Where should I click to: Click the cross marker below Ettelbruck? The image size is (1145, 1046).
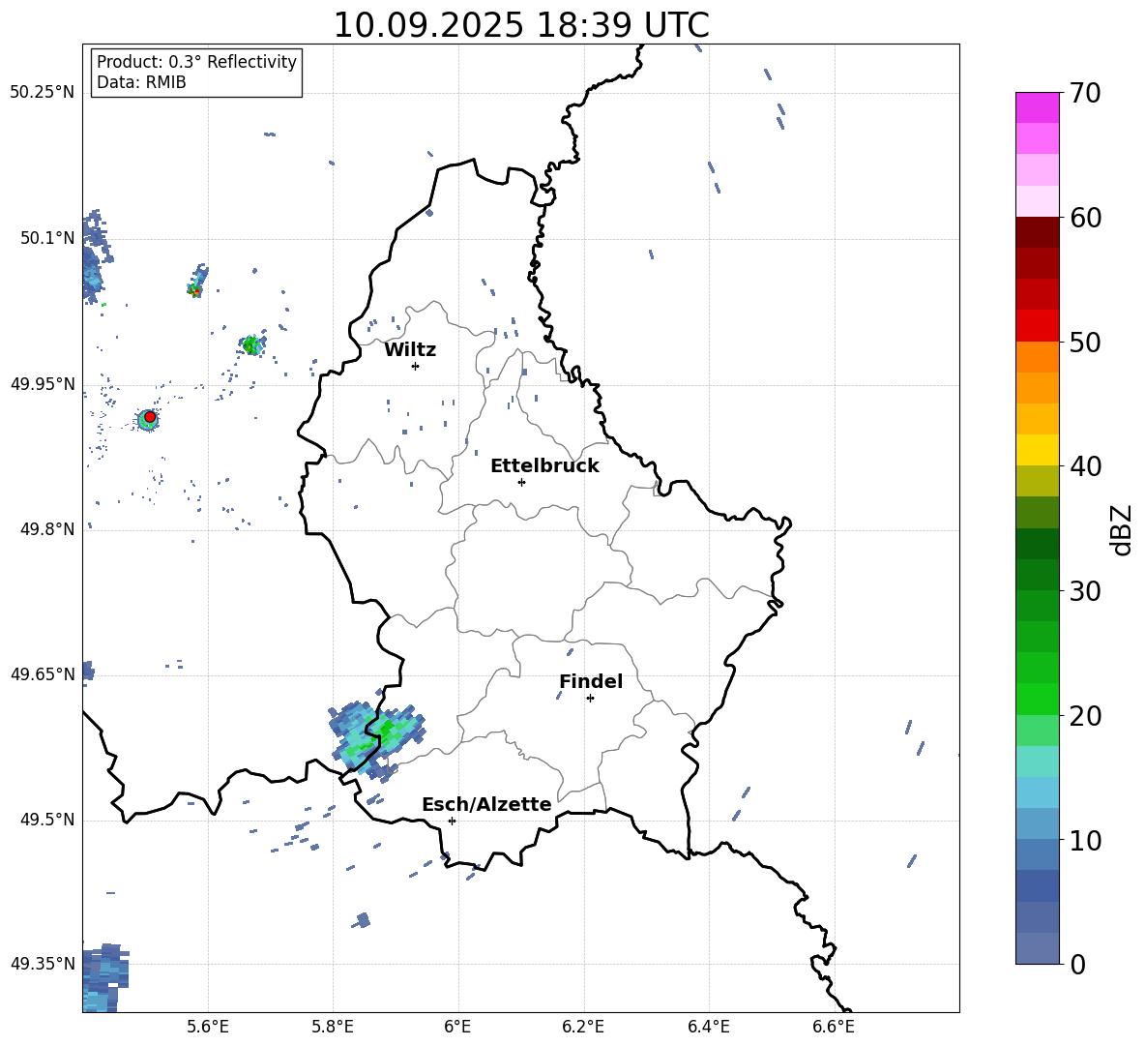pyautogui.click(x=521, y=482)
